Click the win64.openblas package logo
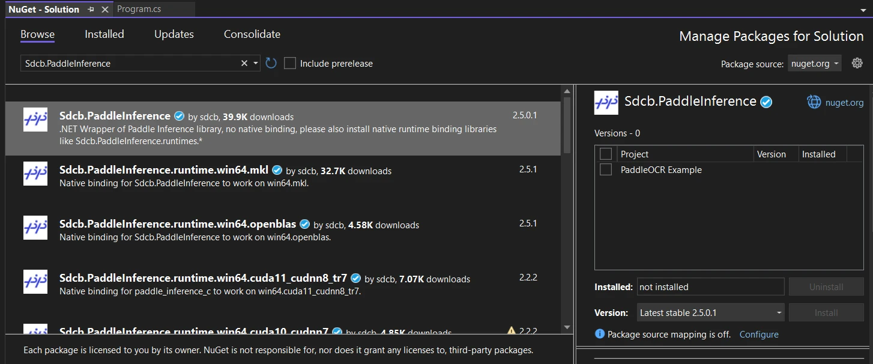 coord(35,228)
